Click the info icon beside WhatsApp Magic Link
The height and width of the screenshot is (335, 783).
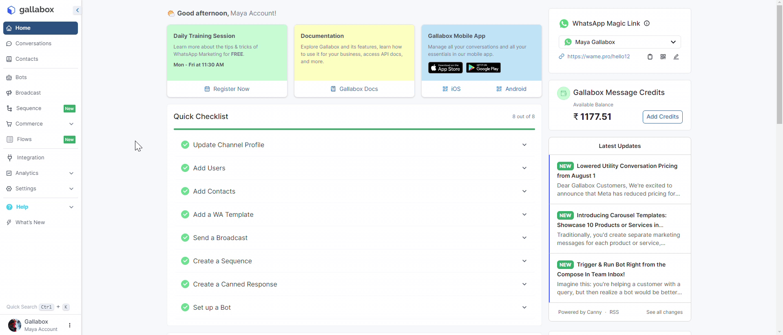[x=647, y=24]
